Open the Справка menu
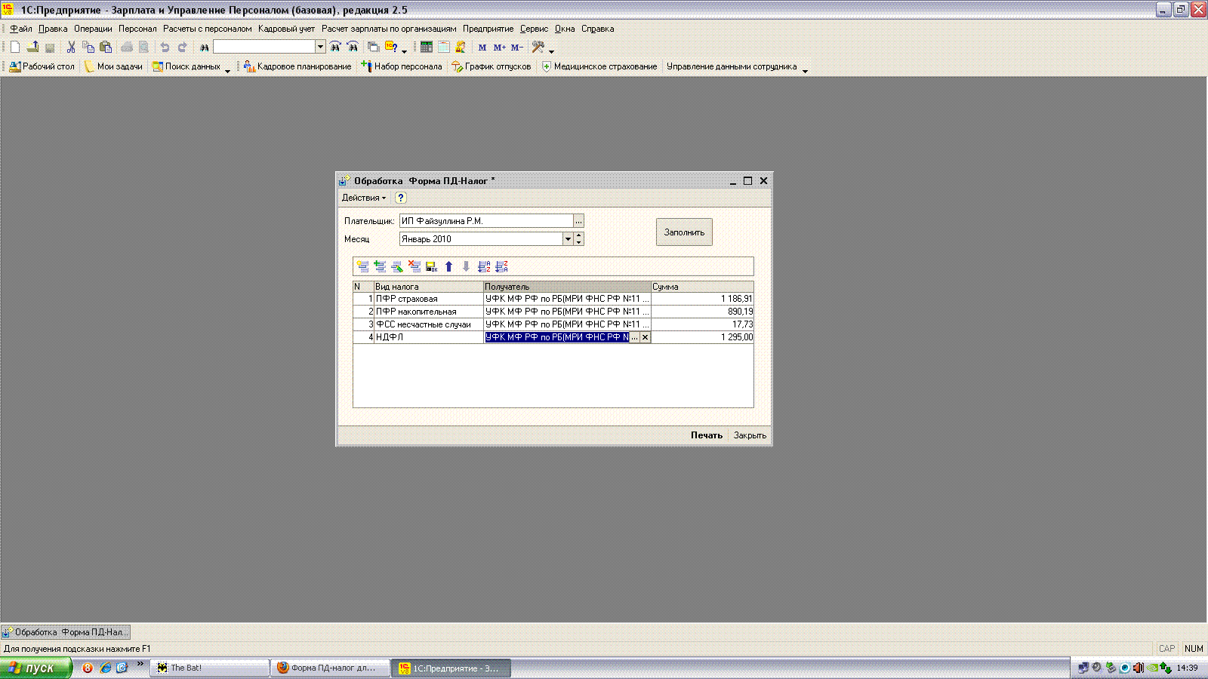The width and height of the screenshot is (1208, 679). click(597, 29)
